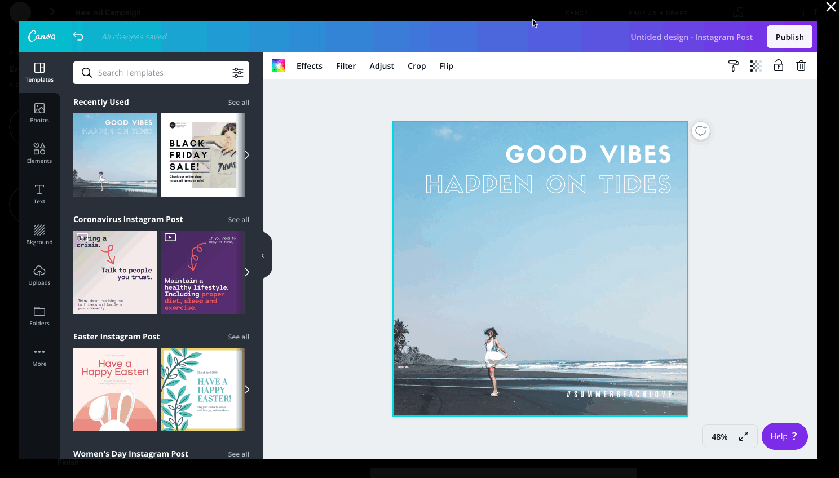Open the Text sidebar tab
This screenshot has height=478, width=839.
(x=39, y=194)
